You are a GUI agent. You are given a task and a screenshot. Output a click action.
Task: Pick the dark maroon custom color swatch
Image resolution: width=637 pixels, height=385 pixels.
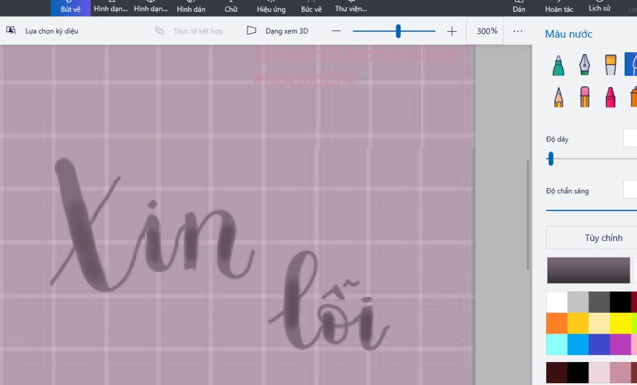pos(557,373)
